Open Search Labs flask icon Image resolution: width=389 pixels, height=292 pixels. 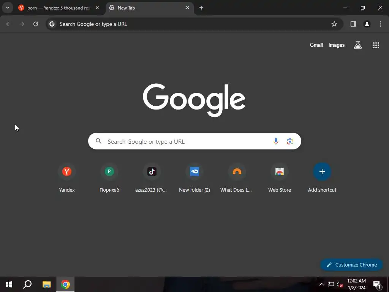click(357, 45)
